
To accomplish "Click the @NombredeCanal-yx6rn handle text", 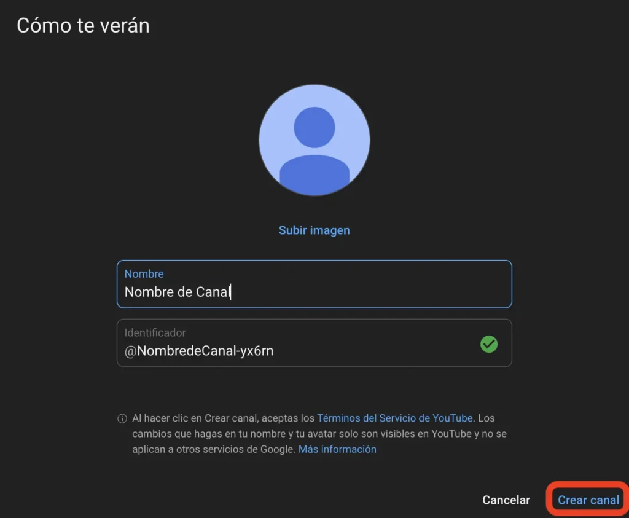I will click(199, 351).
